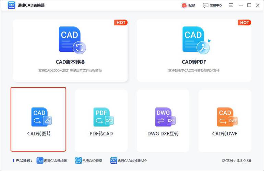
Task: Click HOT badge on CAD转PDF card
Action: tap(244, 23)
